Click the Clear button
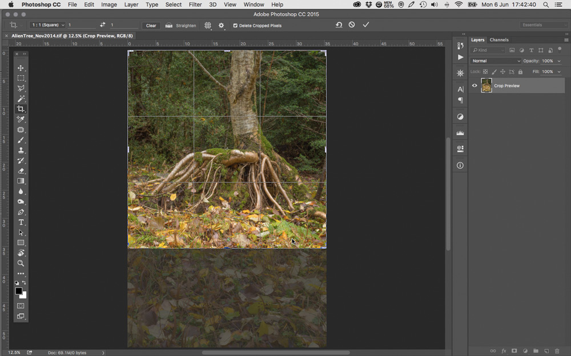Viewport: 571px width, 356px height. click(x=151, y=26)
